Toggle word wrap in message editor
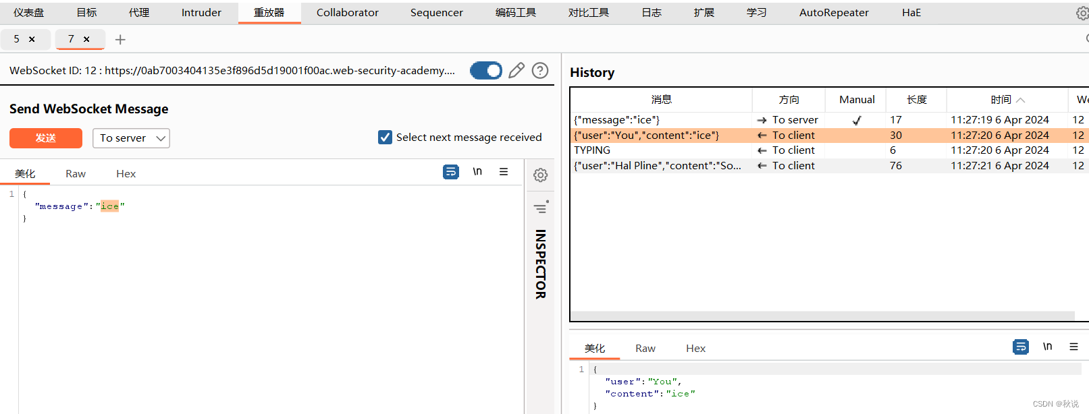 click(451, 172)
